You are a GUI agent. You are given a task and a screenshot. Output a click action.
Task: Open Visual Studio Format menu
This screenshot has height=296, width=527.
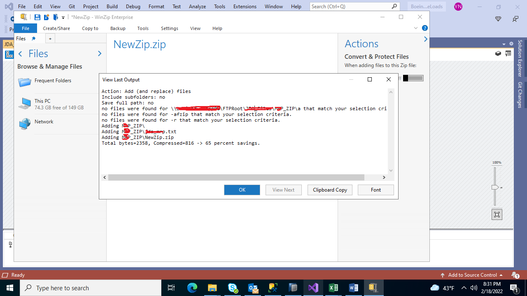coord(156,7)
